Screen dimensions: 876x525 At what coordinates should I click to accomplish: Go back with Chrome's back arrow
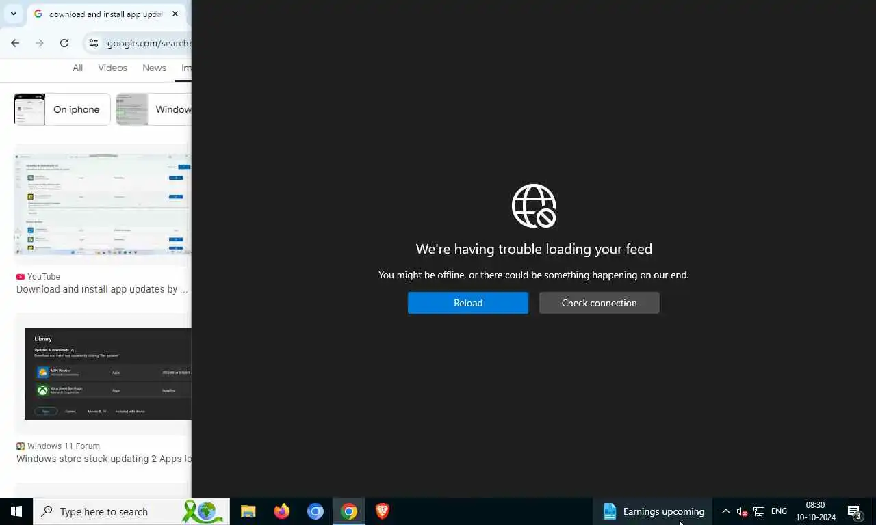(15, 43)
